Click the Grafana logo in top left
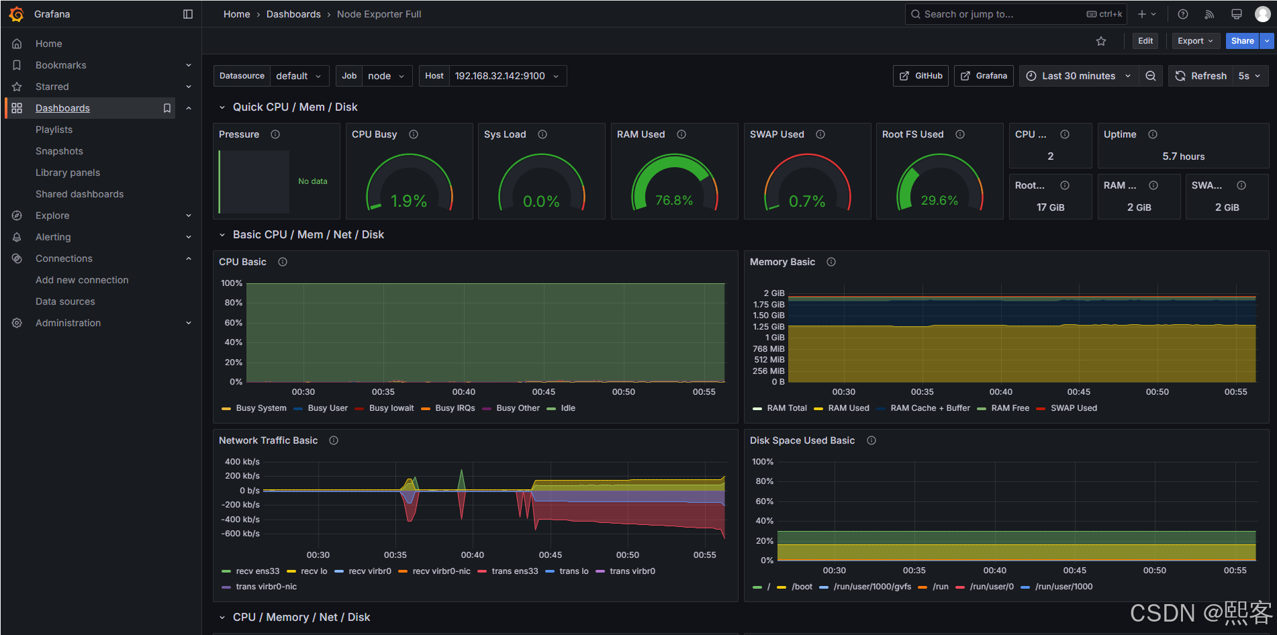The height and width of the screenshot is (635, 1277). click(x=17, y=13)
